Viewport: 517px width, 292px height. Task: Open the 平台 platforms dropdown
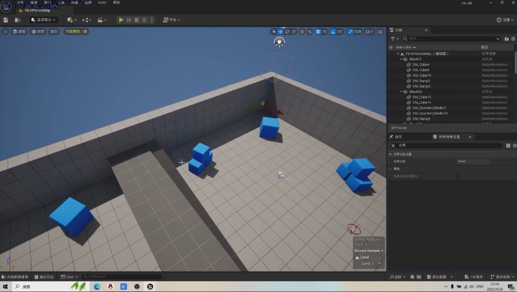(172, 20)
